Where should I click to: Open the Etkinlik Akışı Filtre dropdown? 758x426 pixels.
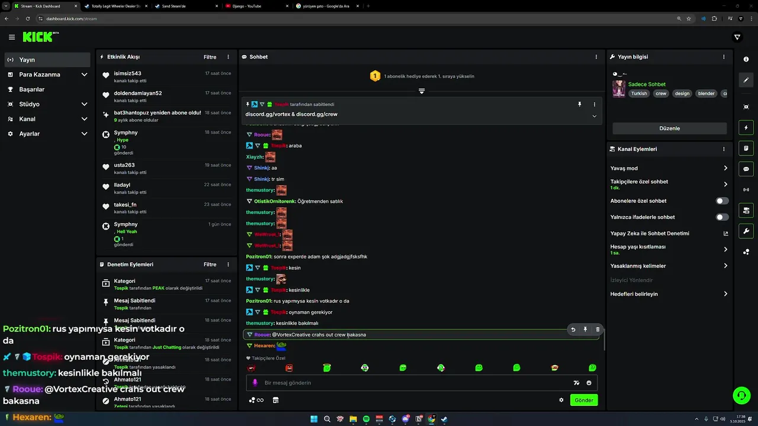tap(210, 57)
